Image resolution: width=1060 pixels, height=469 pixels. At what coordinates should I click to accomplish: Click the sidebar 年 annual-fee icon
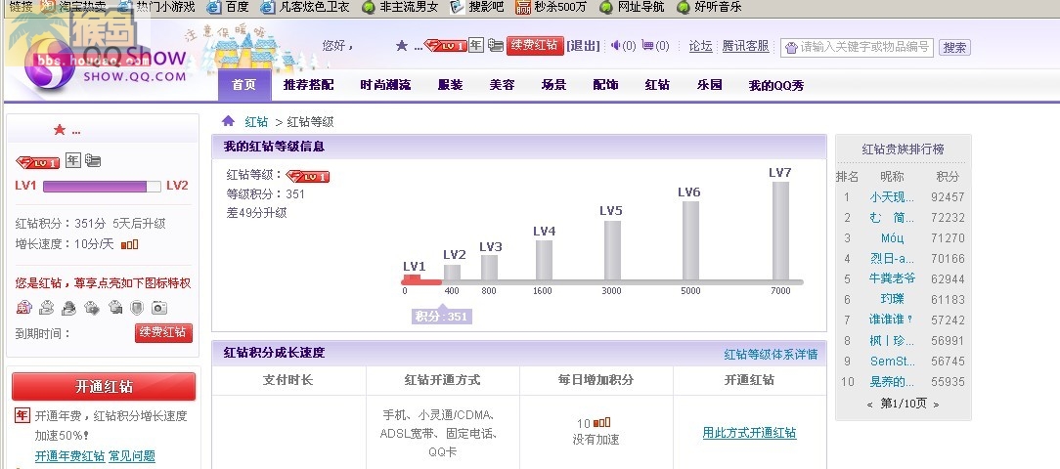point(73,161)
